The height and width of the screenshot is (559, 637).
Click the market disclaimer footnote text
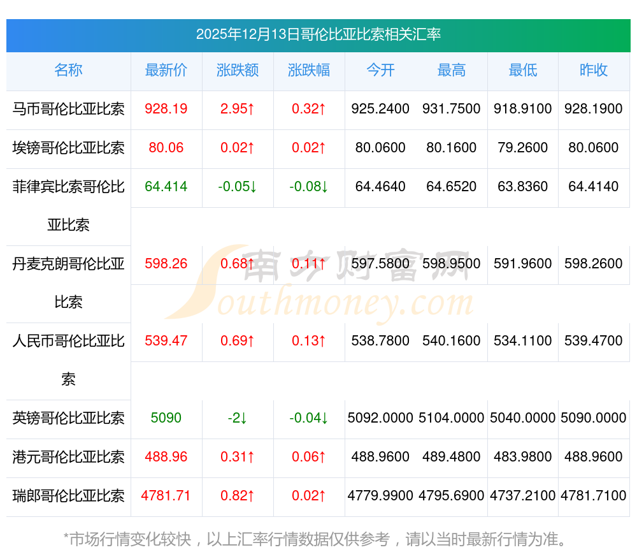point(315,539)
